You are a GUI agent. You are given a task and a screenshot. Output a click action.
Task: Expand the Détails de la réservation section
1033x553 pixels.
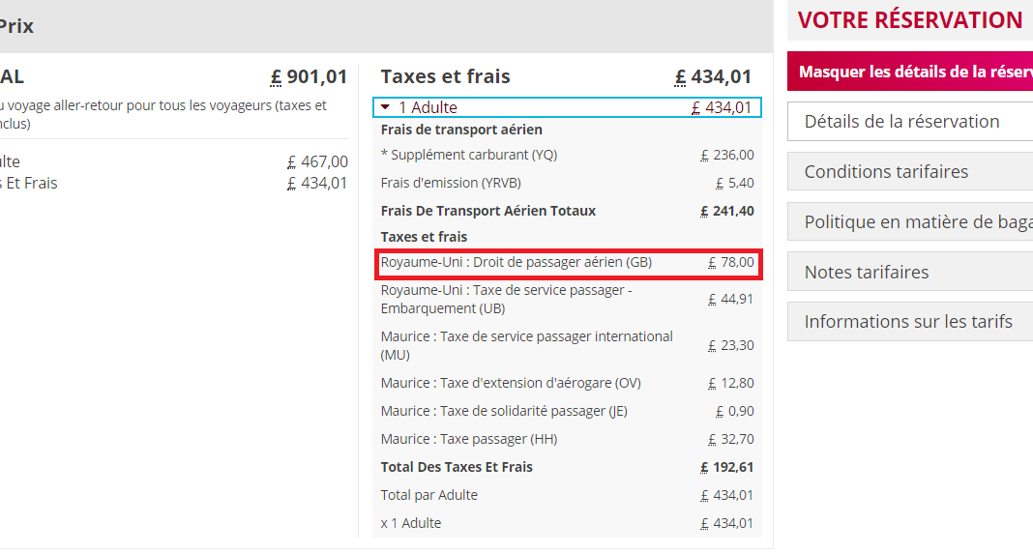pos(901,122)
